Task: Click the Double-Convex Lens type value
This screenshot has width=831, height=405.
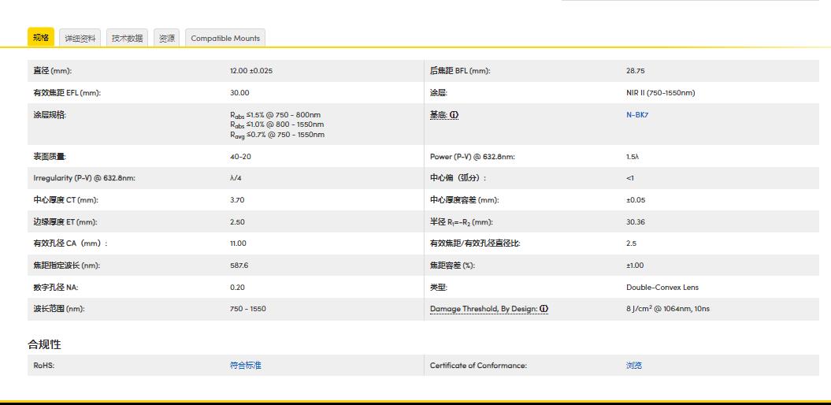Action: pyautogui.click(x=662, y=287)
